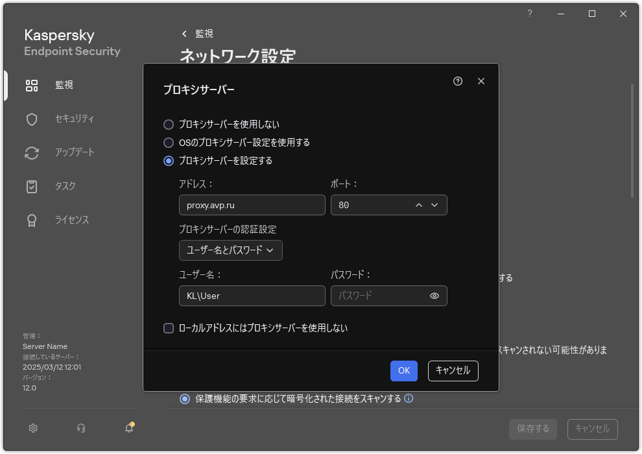
Task: Choose OSのプロキシサーバー設定を使用する option
Action: [169, 143]
